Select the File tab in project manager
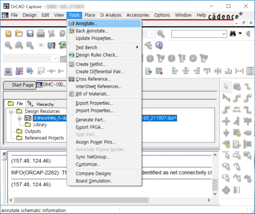Screen dimensions: 255x214 [x=16, y=104]
